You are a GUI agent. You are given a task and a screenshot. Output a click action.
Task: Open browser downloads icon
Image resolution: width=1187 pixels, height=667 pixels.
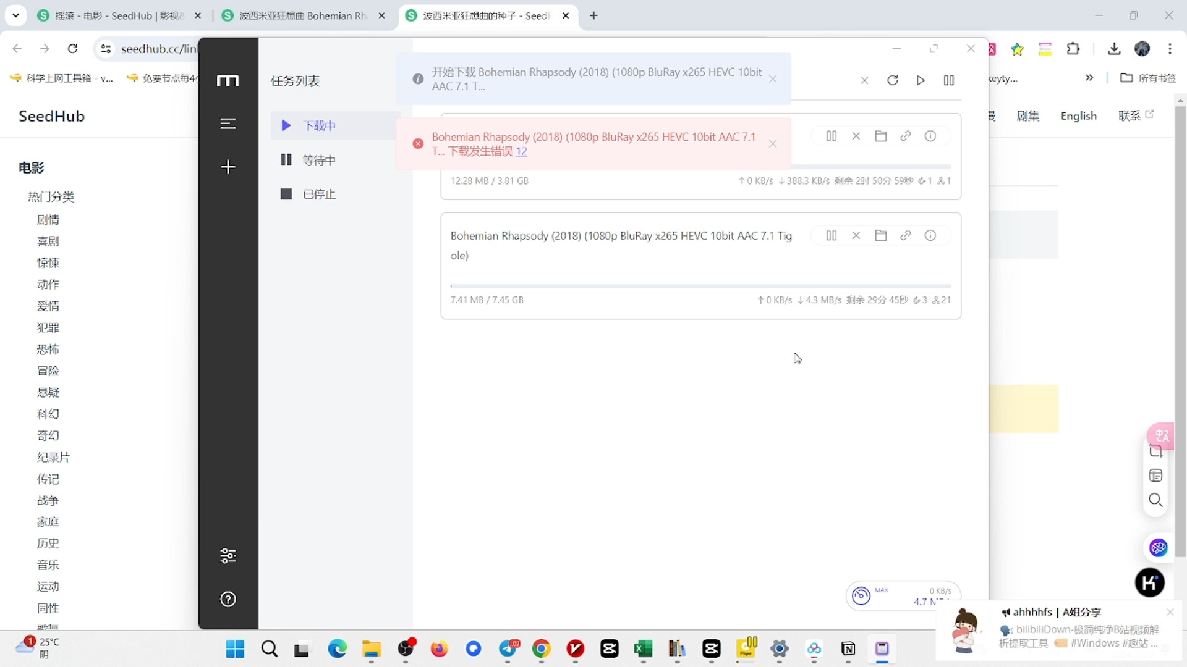(1114, 49)
